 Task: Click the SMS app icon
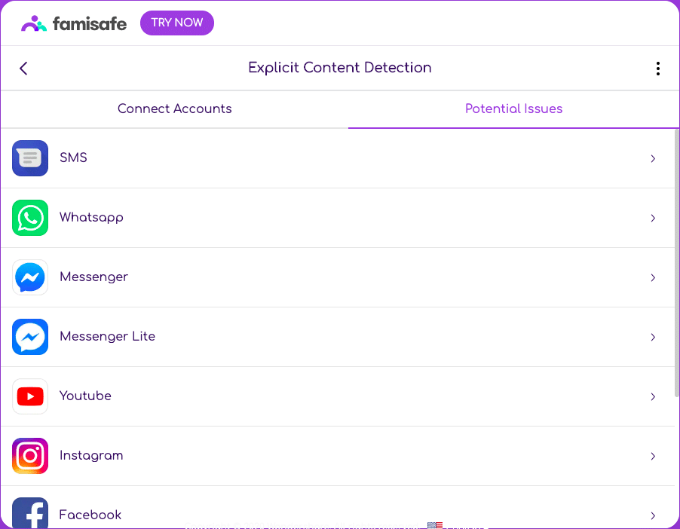click(x=30, y=158)
